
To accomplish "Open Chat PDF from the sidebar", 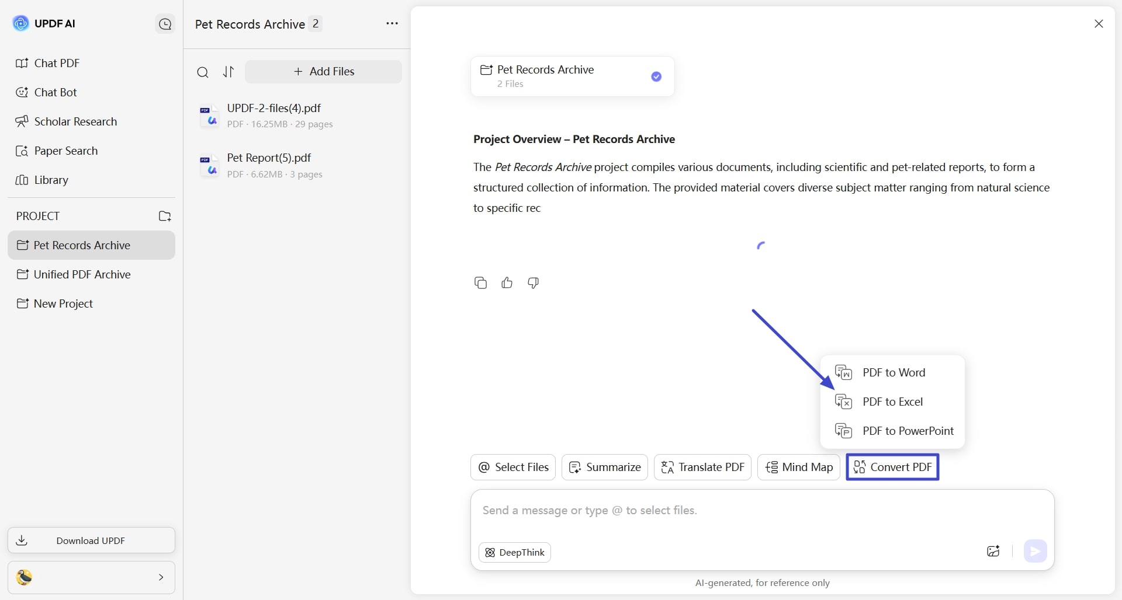I will [x=56, y=63].
